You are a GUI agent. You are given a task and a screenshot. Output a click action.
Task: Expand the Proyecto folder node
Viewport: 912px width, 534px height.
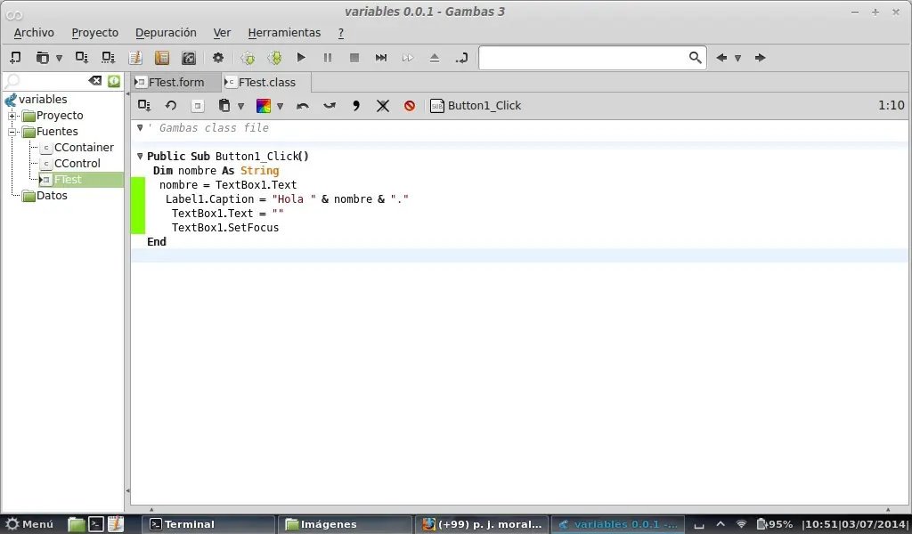pos(12,116)
